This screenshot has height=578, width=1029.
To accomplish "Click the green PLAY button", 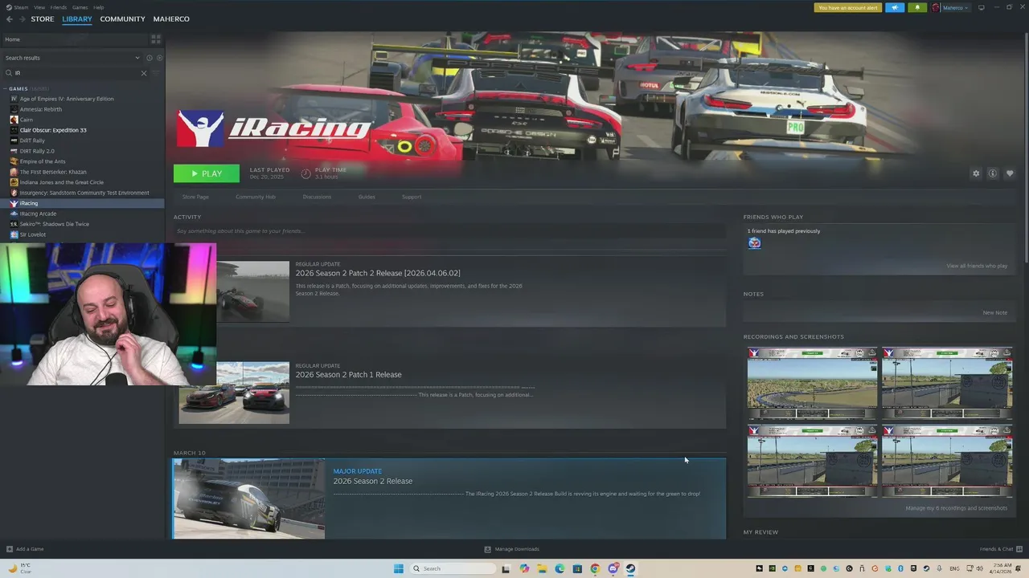I will pyautogui.click(x=206, y=173).
